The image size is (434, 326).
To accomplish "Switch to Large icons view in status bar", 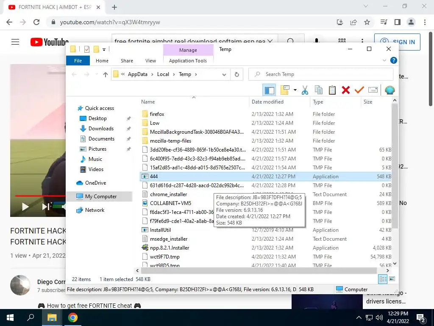I will tap(392, 279).
